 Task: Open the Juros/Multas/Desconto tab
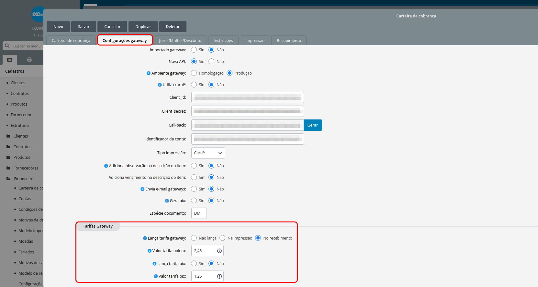pos(180,40)
